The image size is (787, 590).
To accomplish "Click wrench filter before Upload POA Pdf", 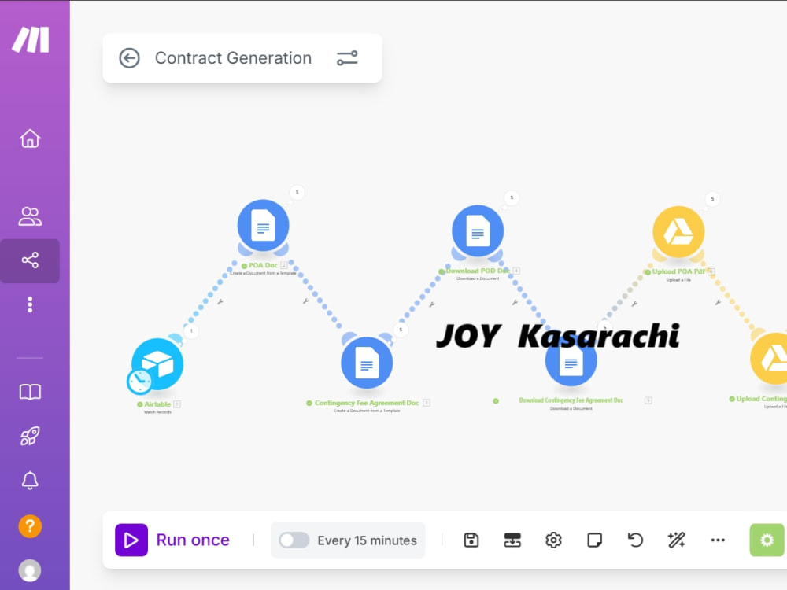I will coord(635,304).
